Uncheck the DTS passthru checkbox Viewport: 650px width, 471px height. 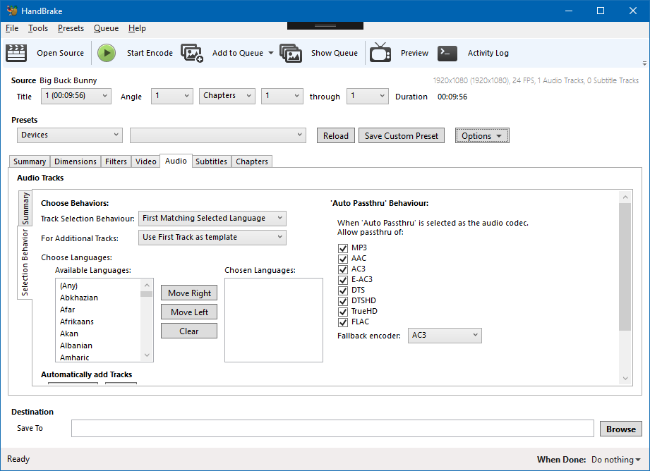click(343, 290)
